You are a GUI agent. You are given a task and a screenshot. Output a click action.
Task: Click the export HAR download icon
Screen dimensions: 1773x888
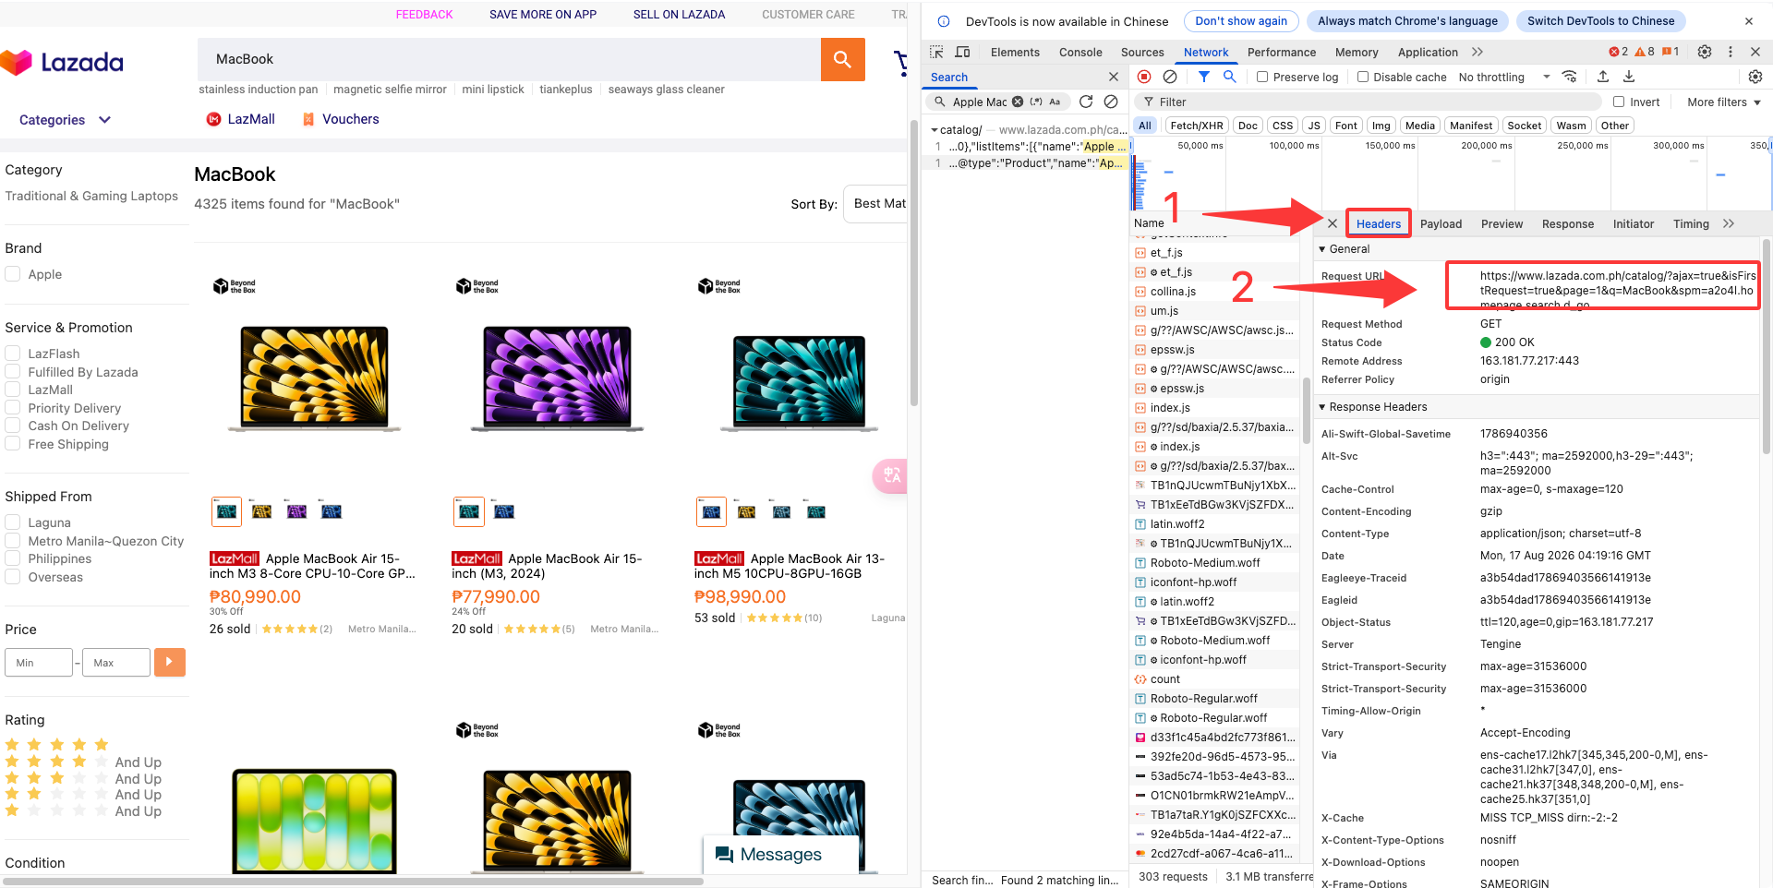[x=1629, y=77]
